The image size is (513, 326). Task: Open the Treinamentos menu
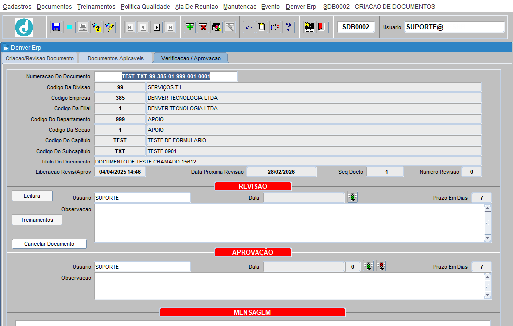pyautogui.click(x=96, y=7)
